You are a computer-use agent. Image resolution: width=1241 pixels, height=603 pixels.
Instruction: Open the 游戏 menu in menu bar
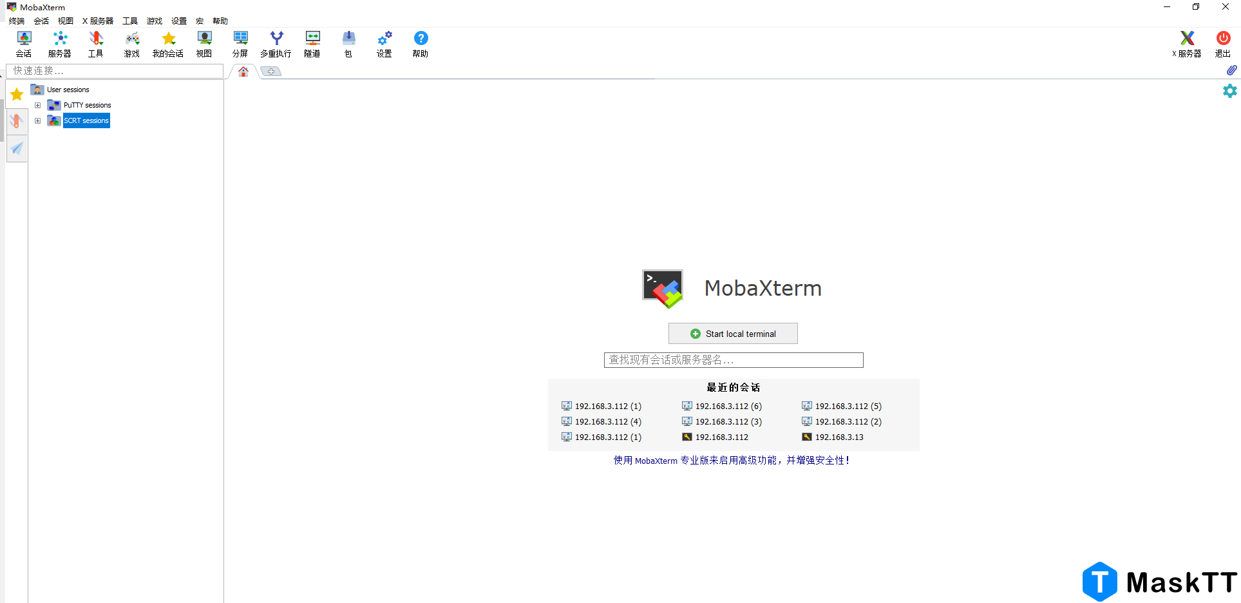click(x=155, y=21)
